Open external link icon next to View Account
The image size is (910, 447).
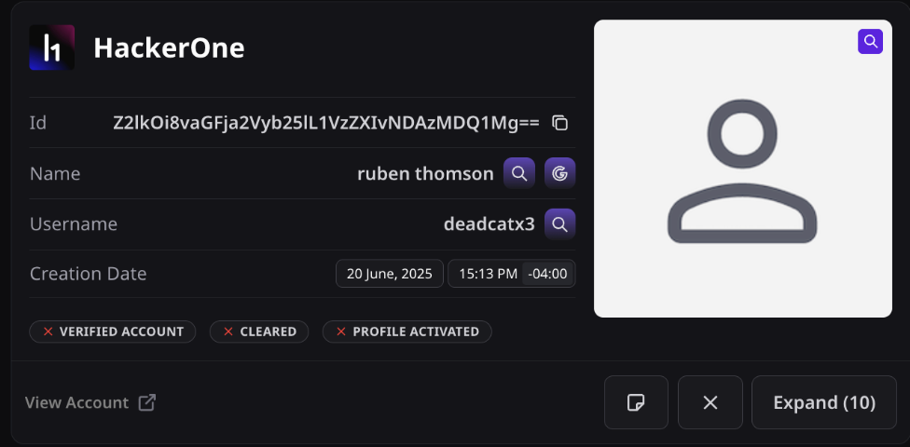tap(146, 402)
